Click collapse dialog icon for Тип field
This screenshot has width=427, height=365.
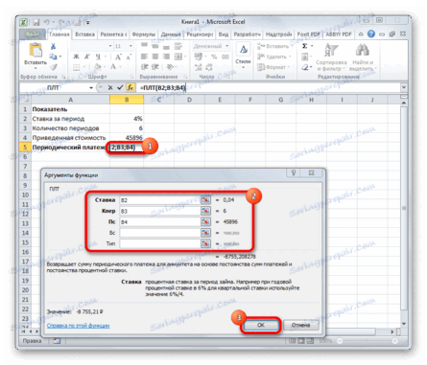(x=205, y=243)
